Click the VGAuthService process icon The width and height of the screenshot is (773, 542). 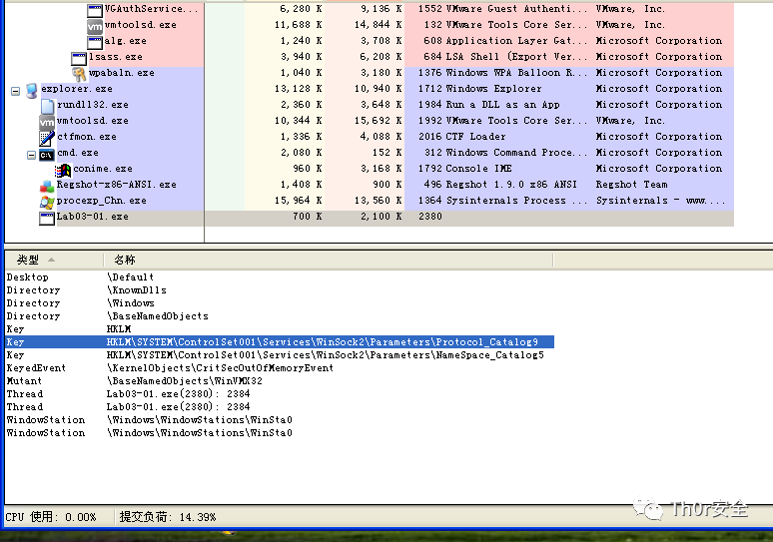pyautogui.click(x=95, y=10)
